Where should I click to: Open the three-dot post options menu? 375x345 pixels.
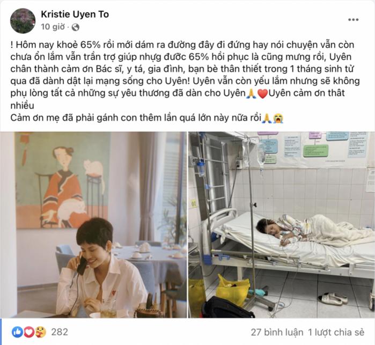[x=353, y=20]
